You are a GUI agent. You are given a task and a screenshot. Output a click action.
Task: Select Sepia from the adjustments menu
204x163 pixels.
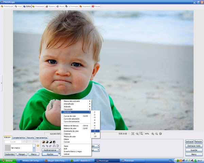click(76, 146)
